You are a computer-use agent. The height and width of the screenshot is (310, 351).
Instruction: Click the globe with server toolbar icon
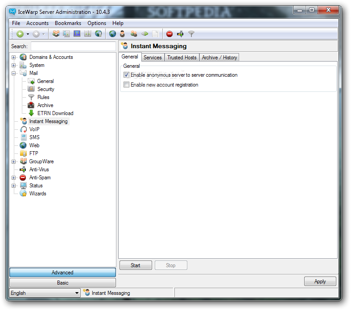[98, 34]
